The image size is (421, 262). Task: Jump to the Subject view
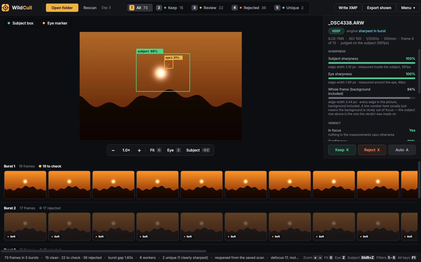(x=198, y=150)
